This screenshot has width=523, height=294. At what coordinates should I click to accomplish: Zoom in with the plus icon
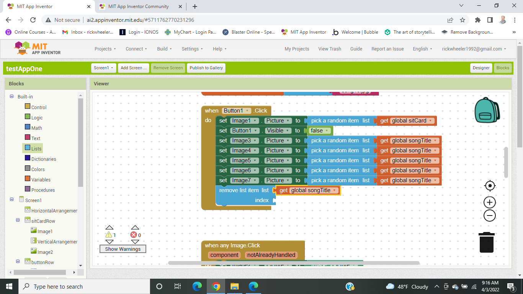click(490, 202)
